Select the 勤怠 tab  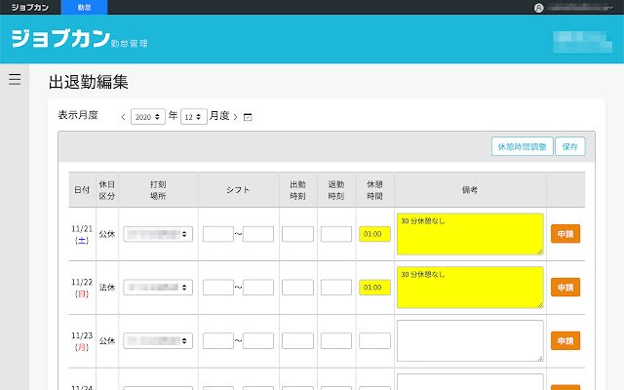(x=84, y=7)
